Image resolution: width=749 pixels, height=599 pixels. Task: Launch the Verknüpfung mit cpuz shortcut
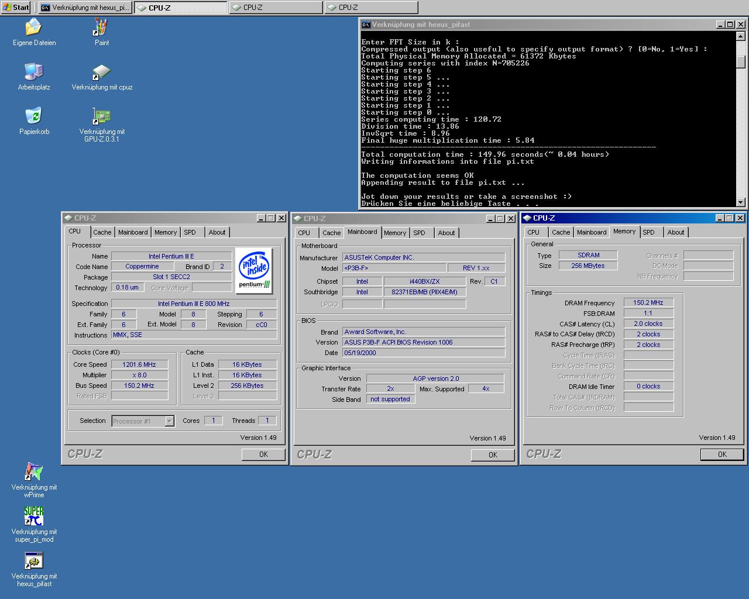point(101,72)
